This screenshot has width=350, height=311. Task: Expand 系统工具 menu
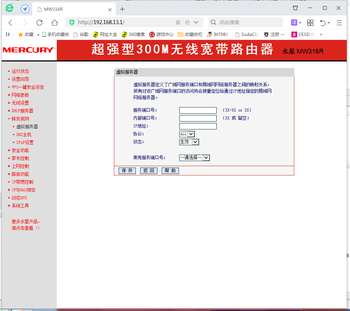pyautogui.click(x=20, y=206)
